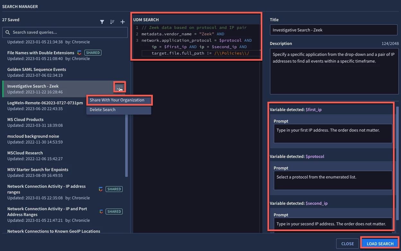This screenshot has width=401, height=251.
Task: Click query line with target.file.full_path
Action: [200, 53]
